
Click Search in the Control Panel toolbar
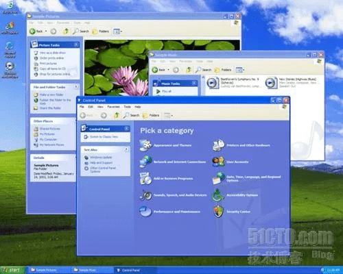[x=131, y=115]
